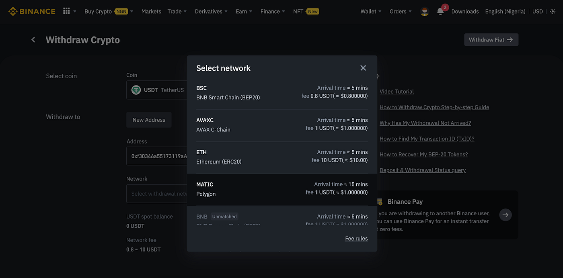Click the Binance logo
Screen dimensions: 563x278
(32, 11)
